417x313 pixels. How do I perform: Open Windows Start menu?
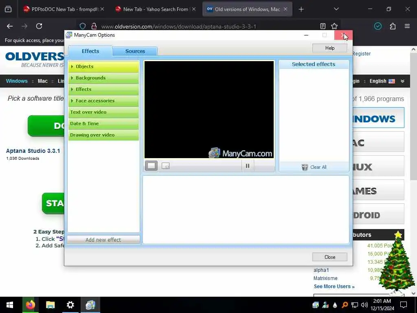(x=10, y=305)
